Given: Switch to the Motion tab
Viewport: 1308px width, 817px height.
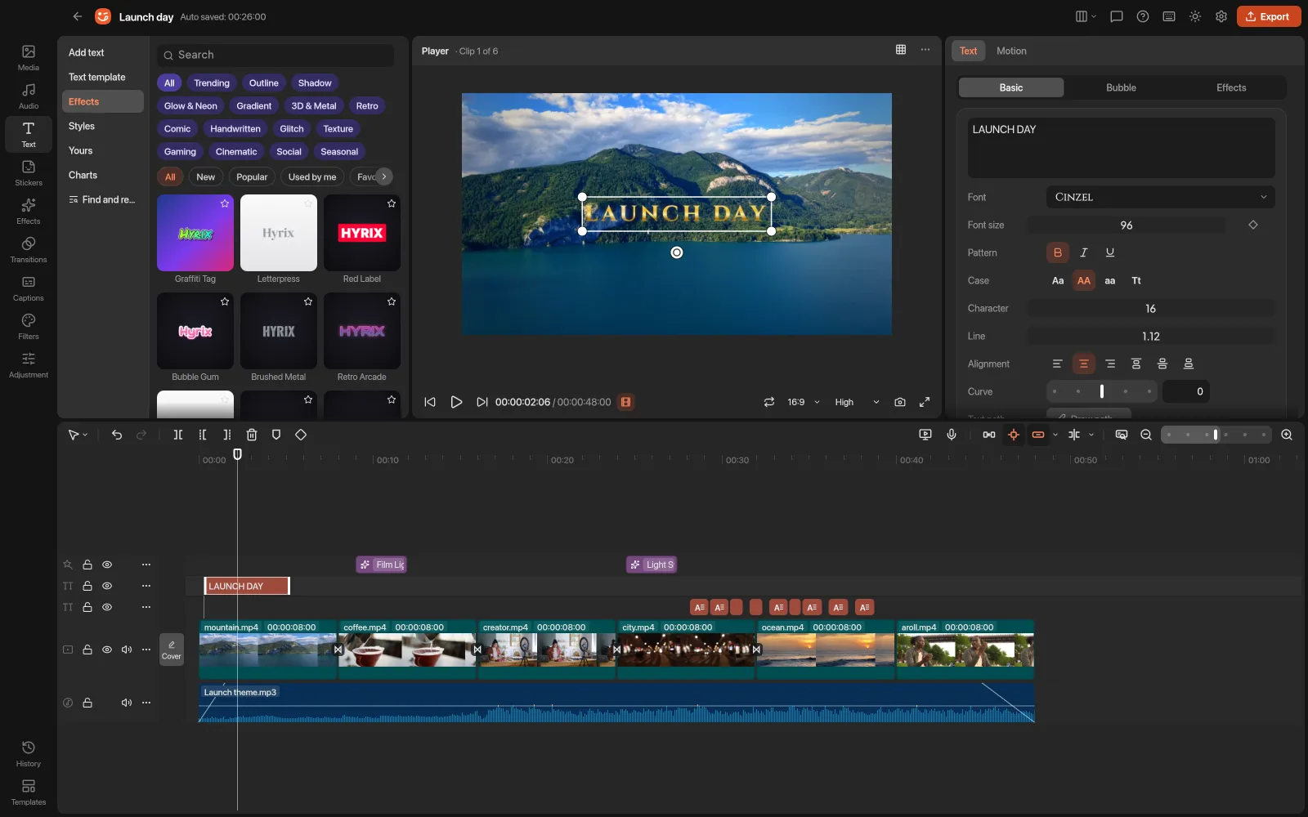Looking at the screenshot, I should (x=1011, y=51).
